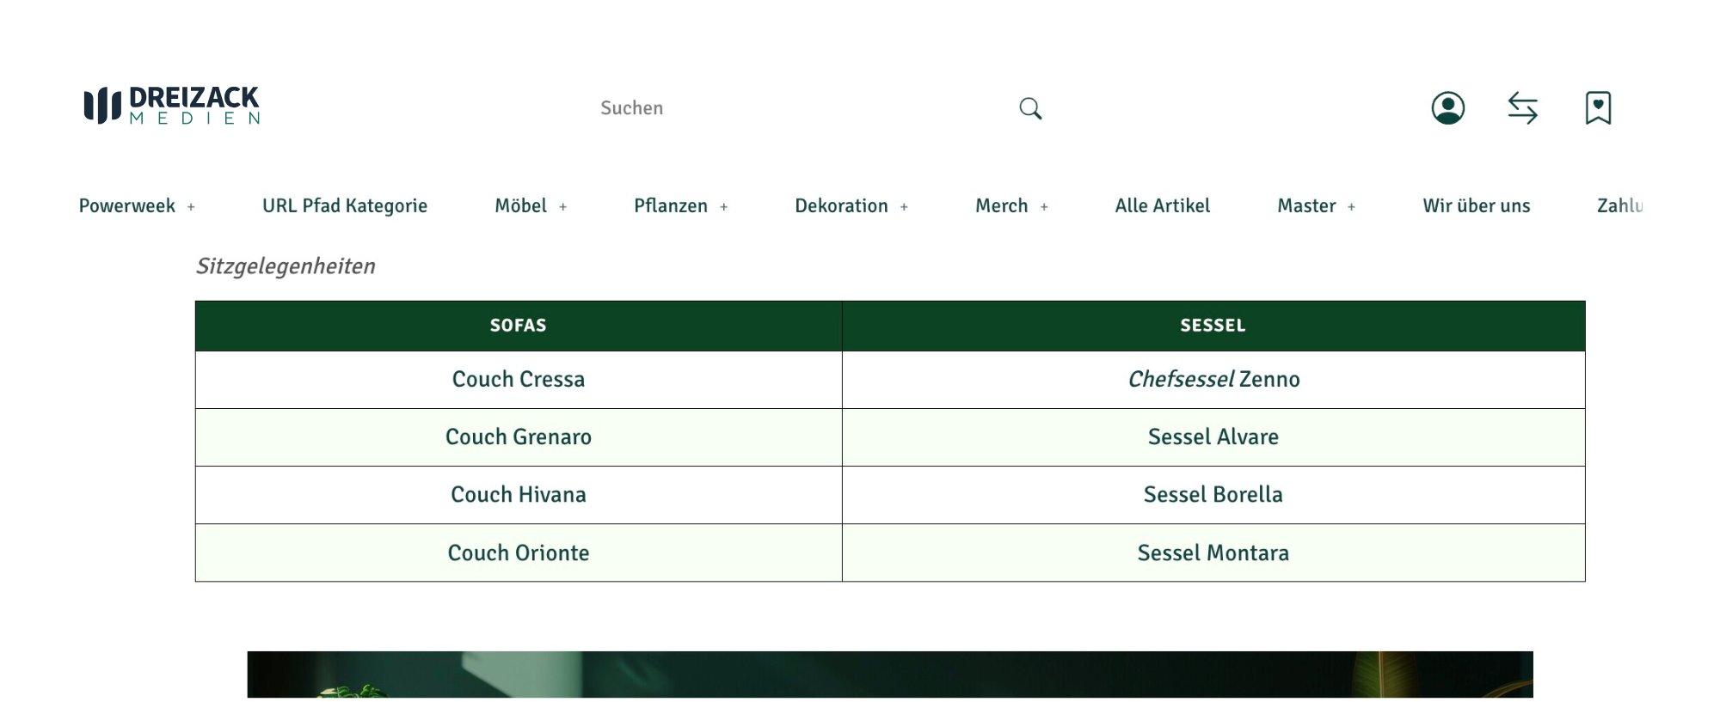This screenshot has width=1720, height=702.
Task: Open the wishlist bookmark icon
Action: (x=1598, y=108)
